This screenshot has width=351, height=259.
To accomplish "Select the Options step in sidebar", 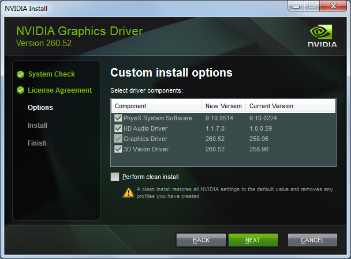I will click(x=40, y=108).
